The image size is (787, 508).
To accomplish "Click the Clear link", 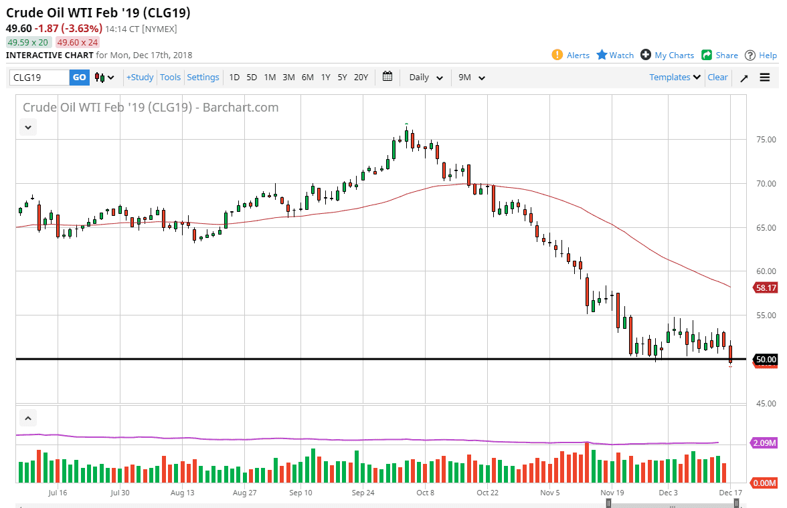I will pos(717,77).
